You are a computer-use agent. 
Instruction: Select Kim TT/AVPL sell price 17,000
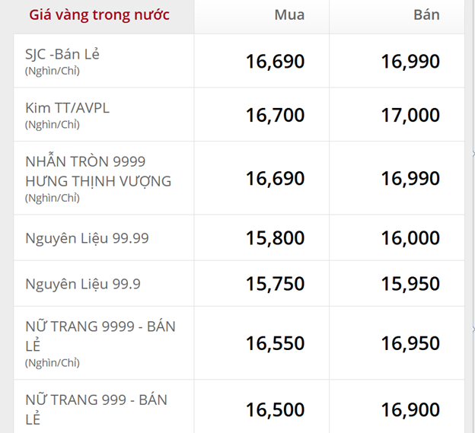click(x=410, y=115)
